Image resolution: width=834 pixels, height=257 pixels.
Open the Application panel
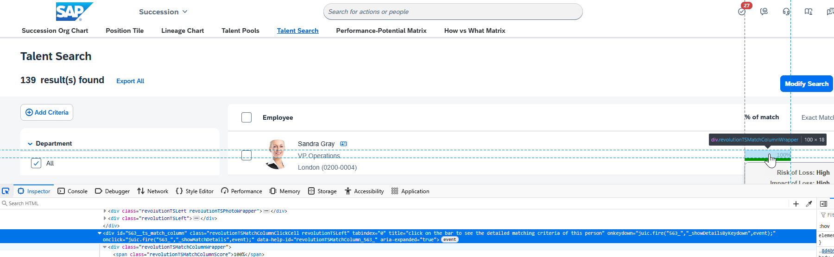point(411,191)
